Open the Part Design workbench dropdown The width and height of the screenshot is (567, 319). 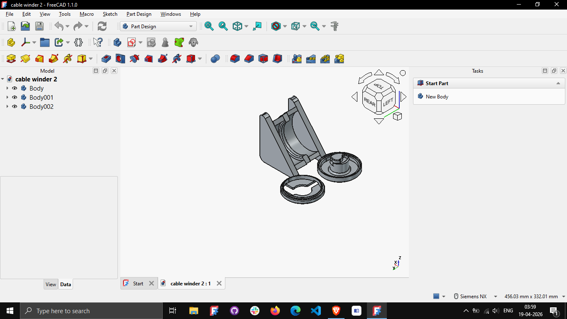(158, 26)
